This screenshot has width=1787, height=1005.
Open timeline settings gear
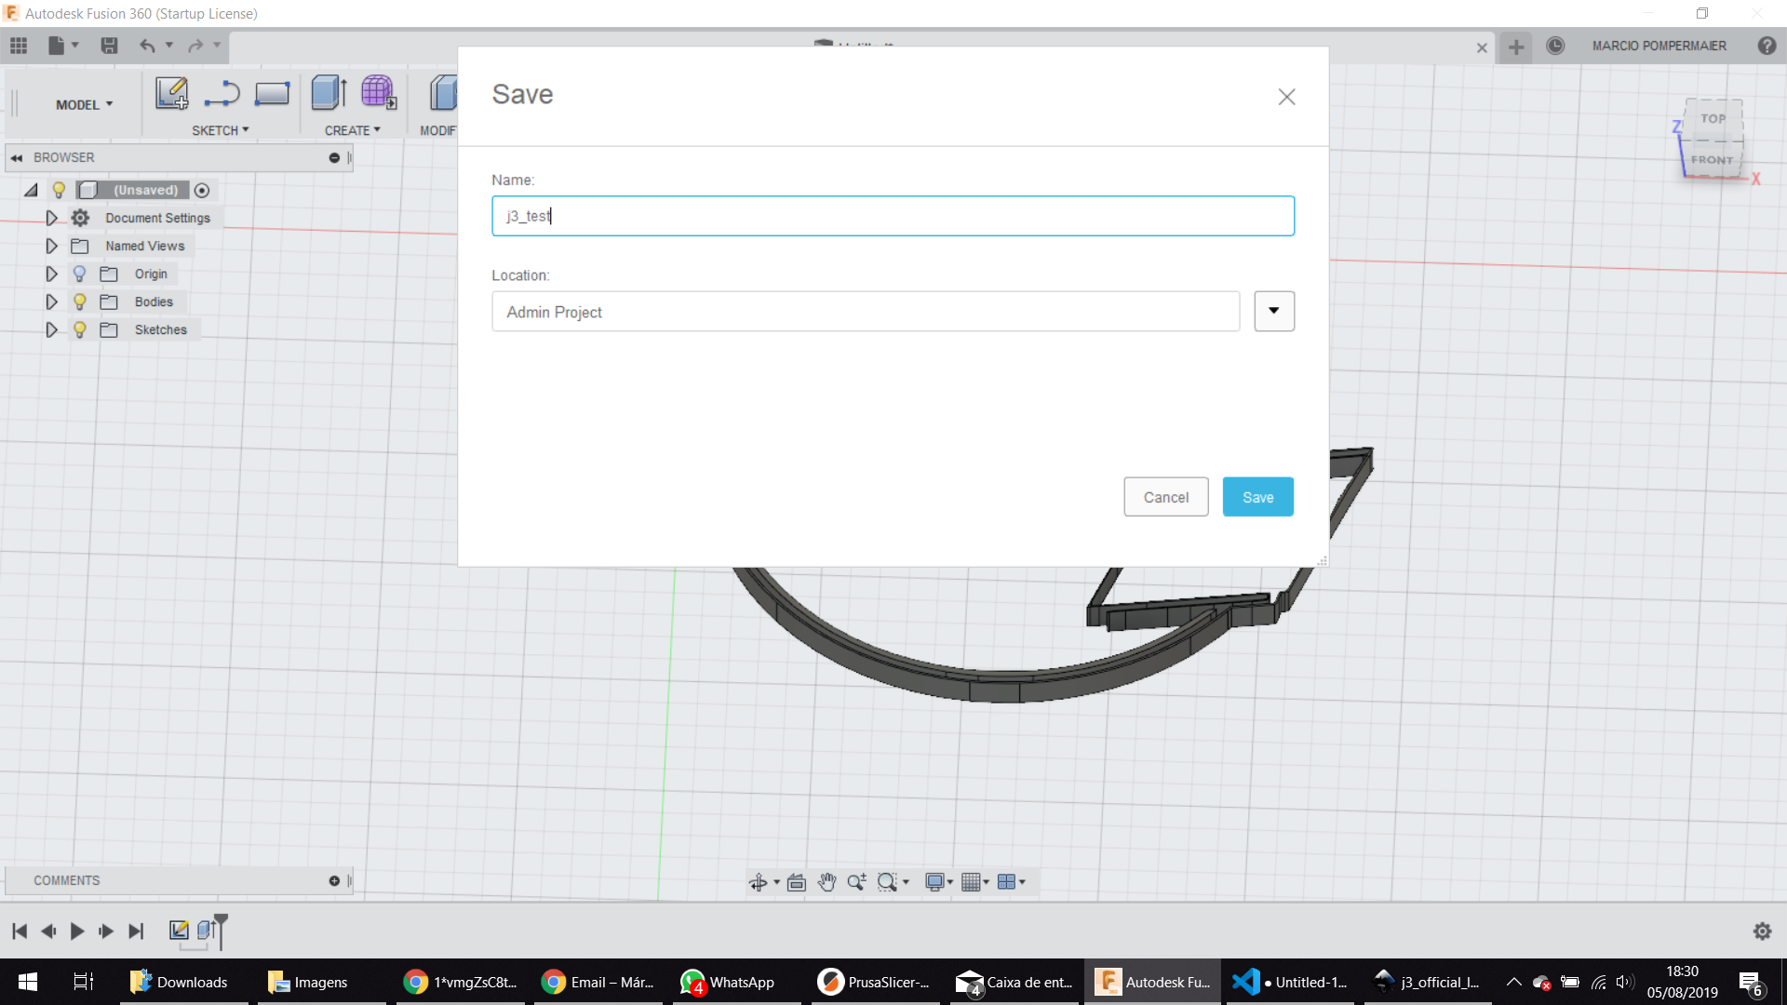[1762, 931]
